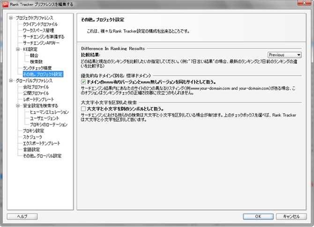Collapse the KEI設定 tree node

(18, 49)
